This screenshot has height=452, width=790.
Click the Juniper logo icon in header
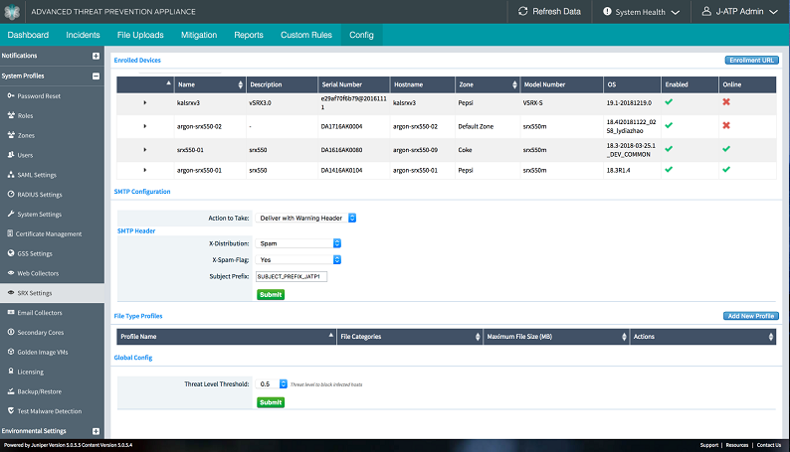[13, 12]
